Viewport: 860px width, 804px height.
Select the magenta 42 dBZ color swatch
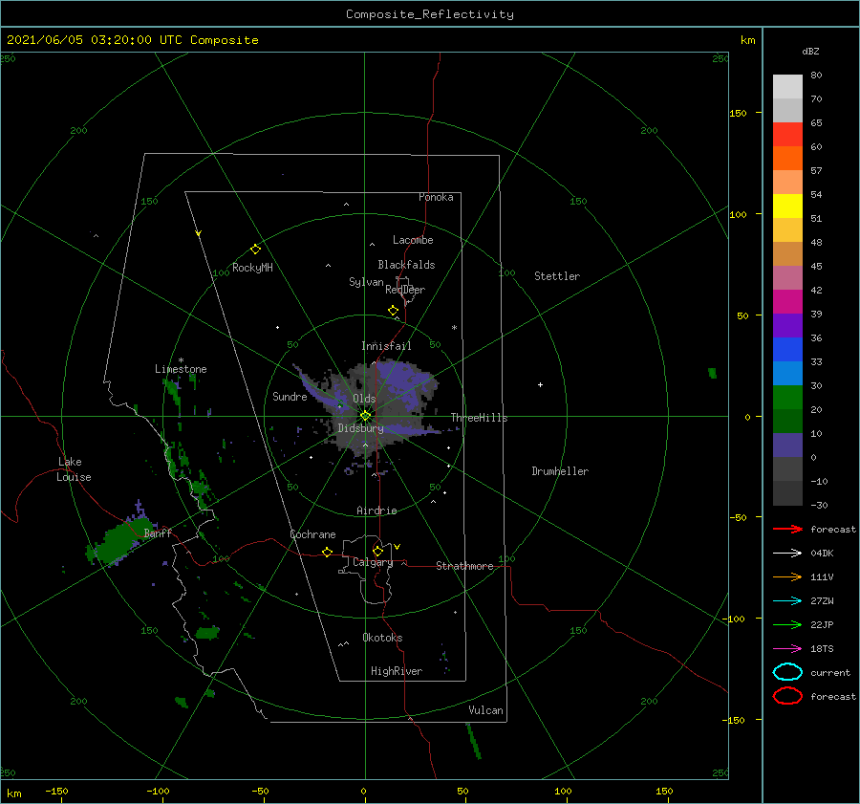coord(787,302)
